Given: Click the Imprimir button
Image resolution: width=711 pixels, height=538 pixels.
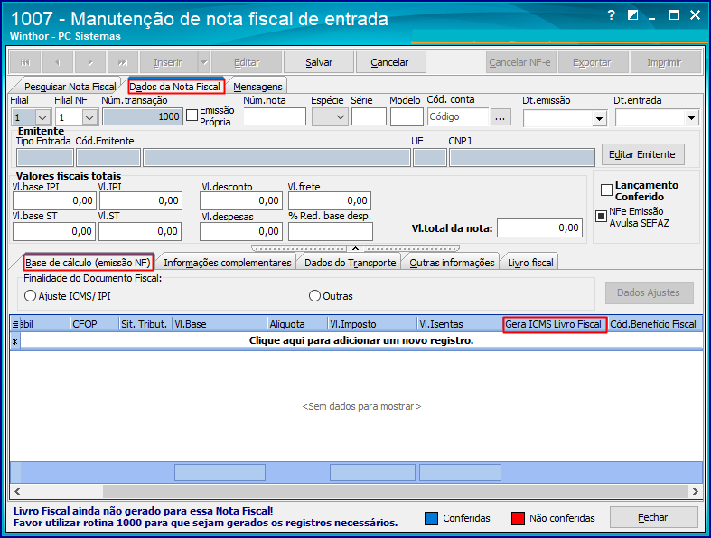Looking at the screenshot, I should [x=664, y=62].
